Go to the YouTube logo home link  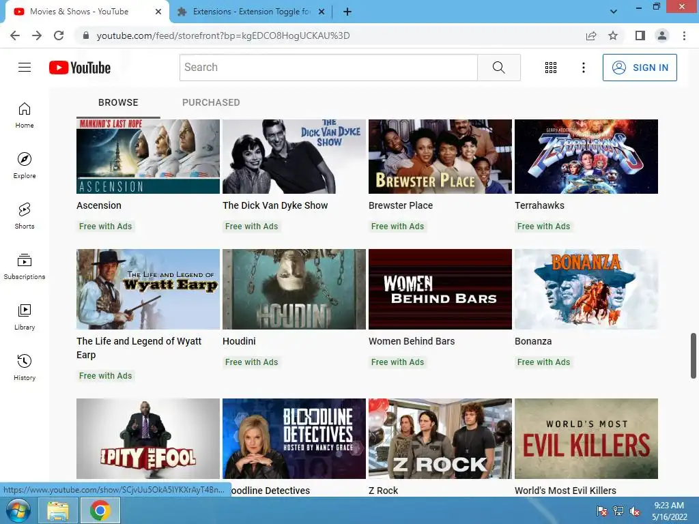(x=80, y=68)
